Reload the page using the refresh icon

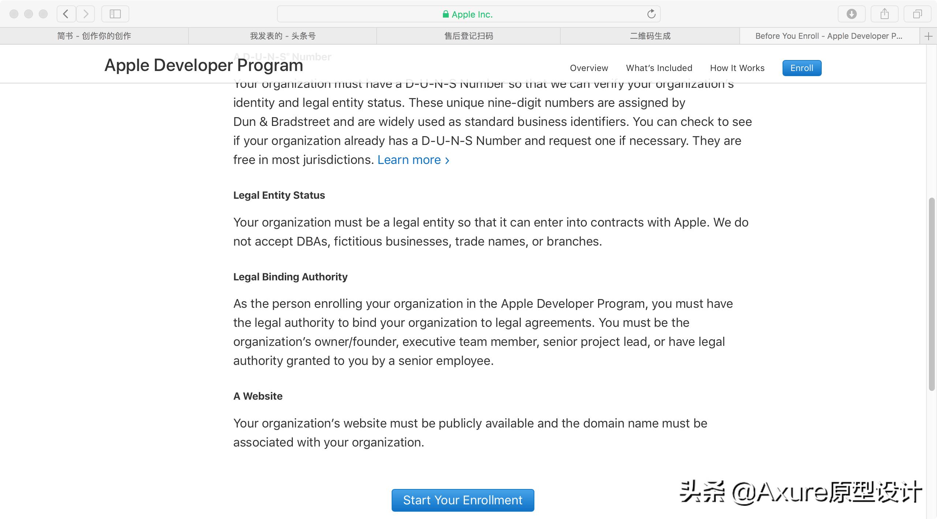tap(651, 14)
